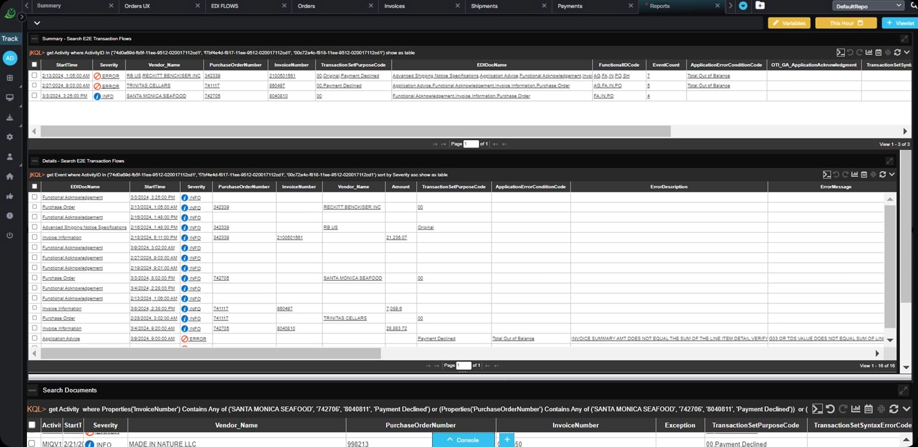Viewport: 918px width, 447px height.
Task: Switch to the EDI FLOWS tab
Action: (x=225, y=6)
